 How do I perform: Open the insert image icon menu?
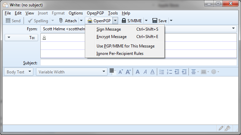click(x=205, y=72)
